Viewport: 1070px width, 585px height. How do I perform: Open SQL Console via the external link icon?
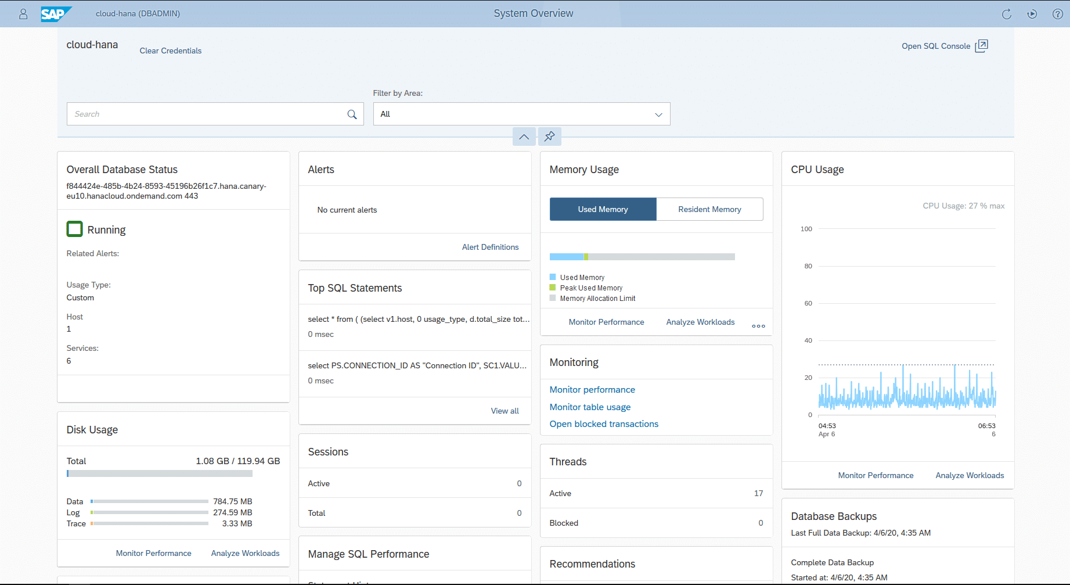(982, 45)
